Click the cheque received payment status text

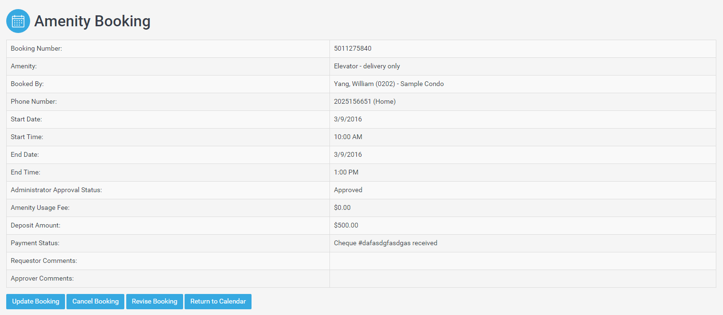(x=385, y=243)
